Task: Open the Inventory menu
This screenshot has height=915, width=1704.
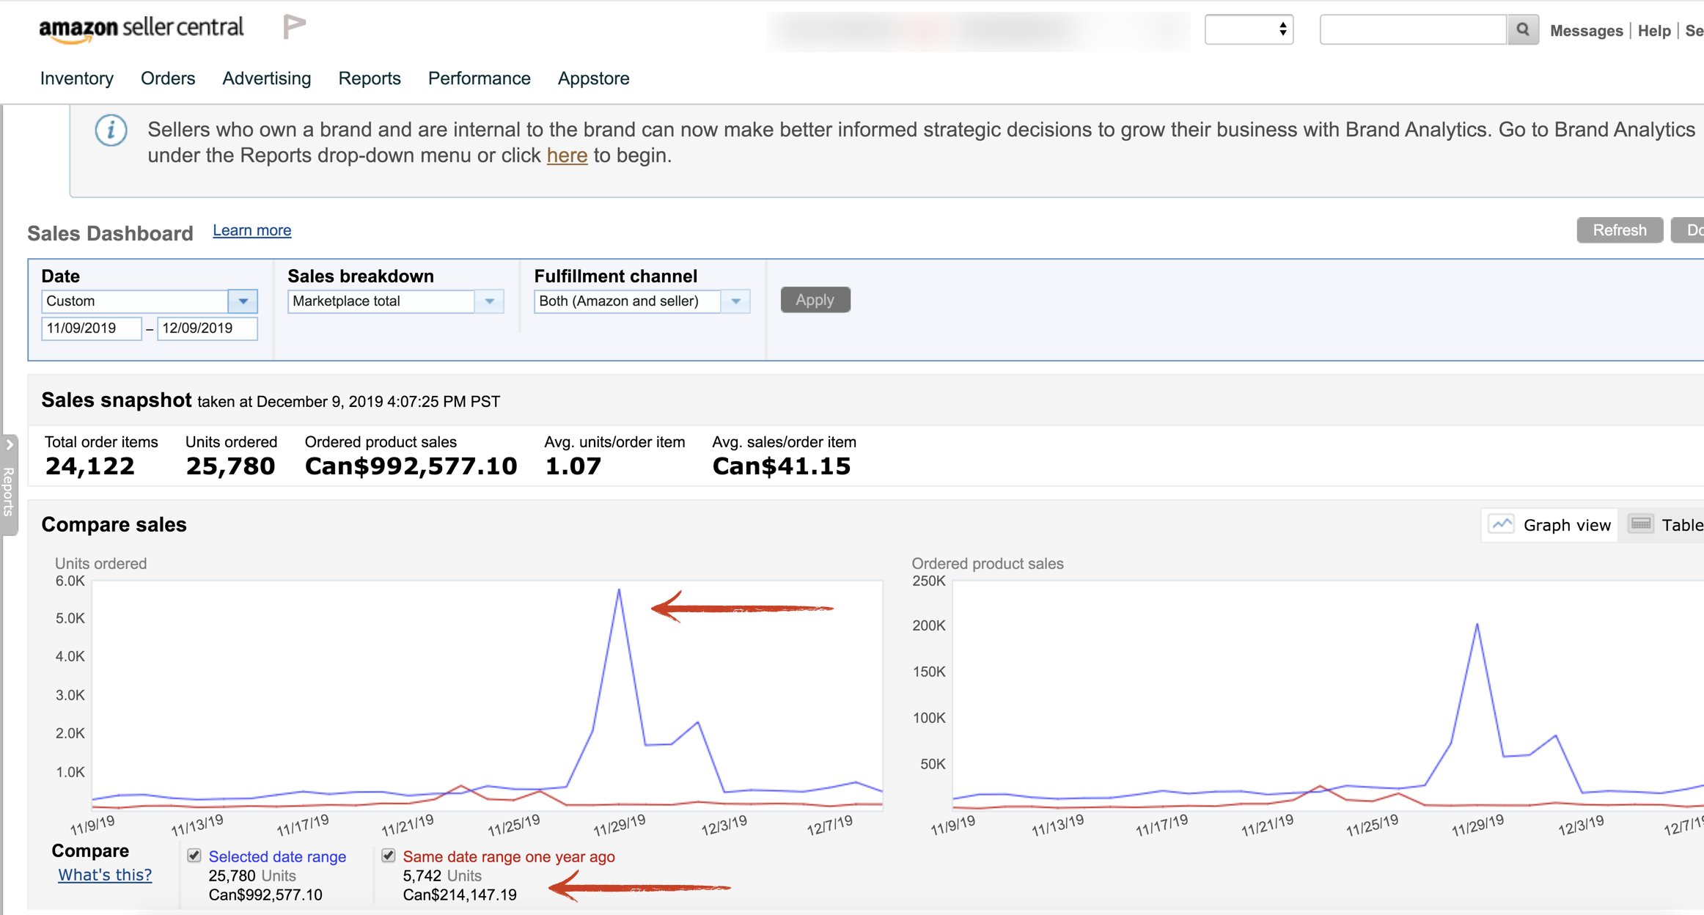Action: click(x=77, y=78)
